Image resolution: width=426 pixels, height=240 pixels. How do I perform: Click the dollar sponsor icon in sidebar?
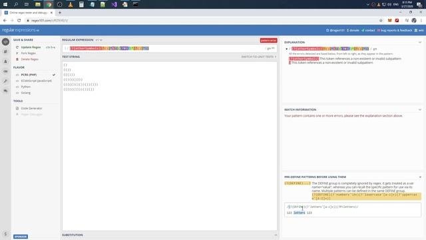point(5,234)
